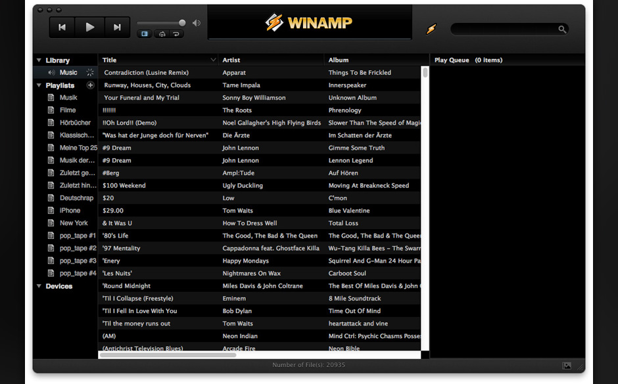This screenshot has height=384, width=618.
Task: Click the orange Winamp lightning bolt icon
Action: click(431, 29)
